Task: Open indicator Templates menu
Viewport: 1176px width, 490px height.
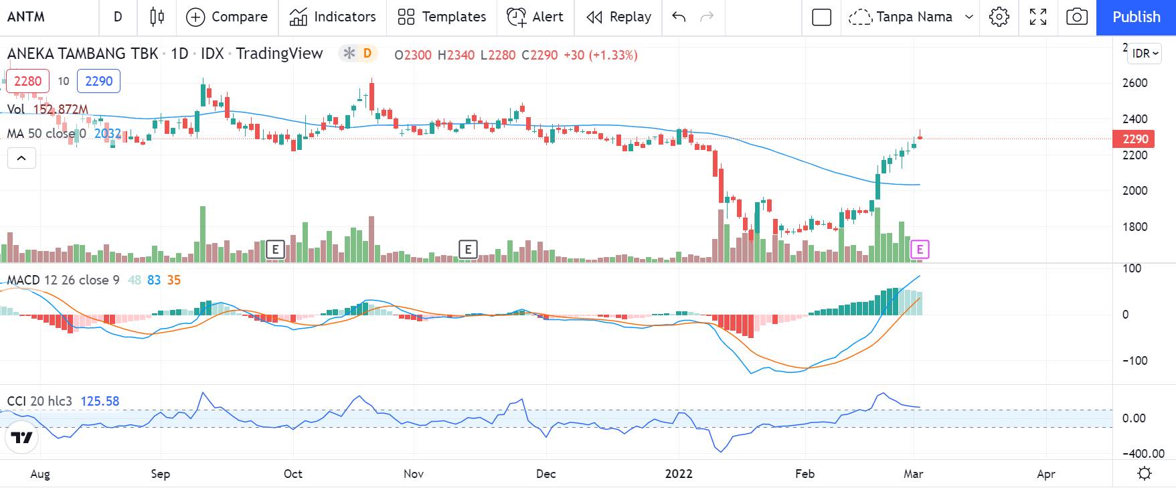Action: 442,17
